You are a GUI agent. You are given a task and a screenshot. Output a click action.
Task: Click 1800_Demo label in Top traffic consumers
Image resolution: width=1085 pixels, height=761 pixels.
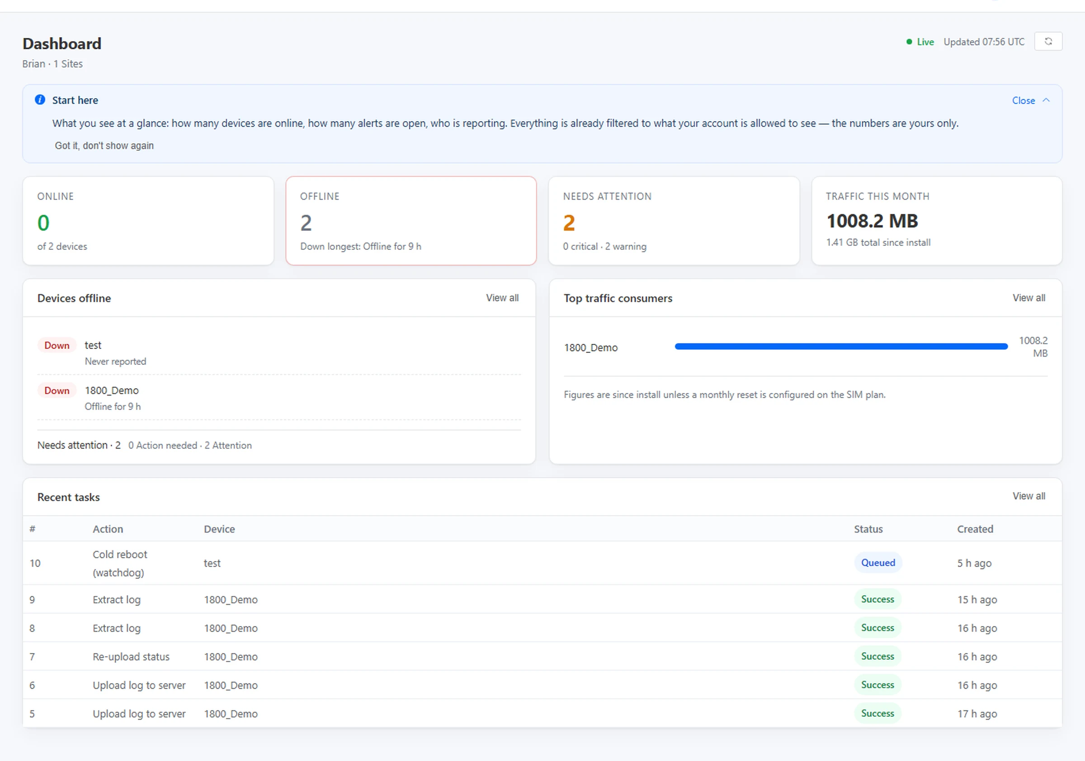click(591, 348)
